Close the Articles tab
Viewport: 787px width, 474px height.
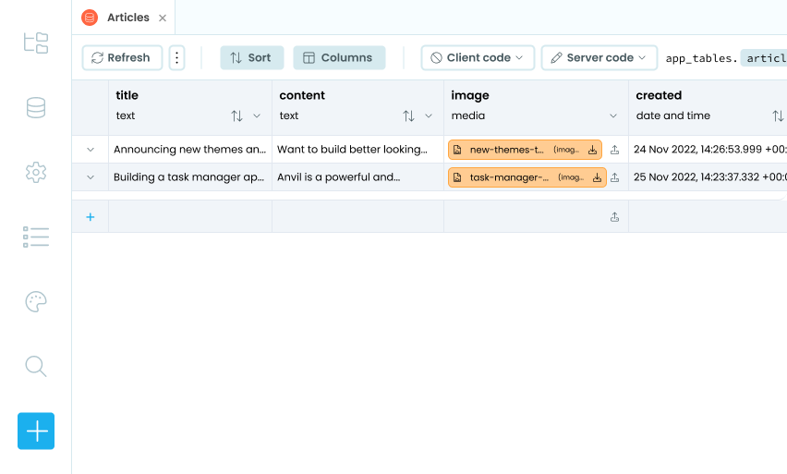pyautogui.click(x=163, y=18)
